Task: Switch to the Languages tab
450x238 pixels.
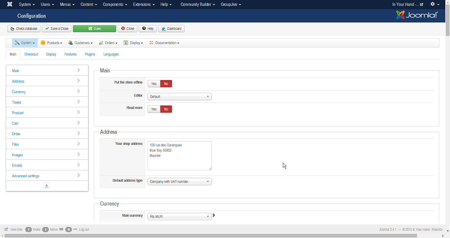Action: click(111, 54)
